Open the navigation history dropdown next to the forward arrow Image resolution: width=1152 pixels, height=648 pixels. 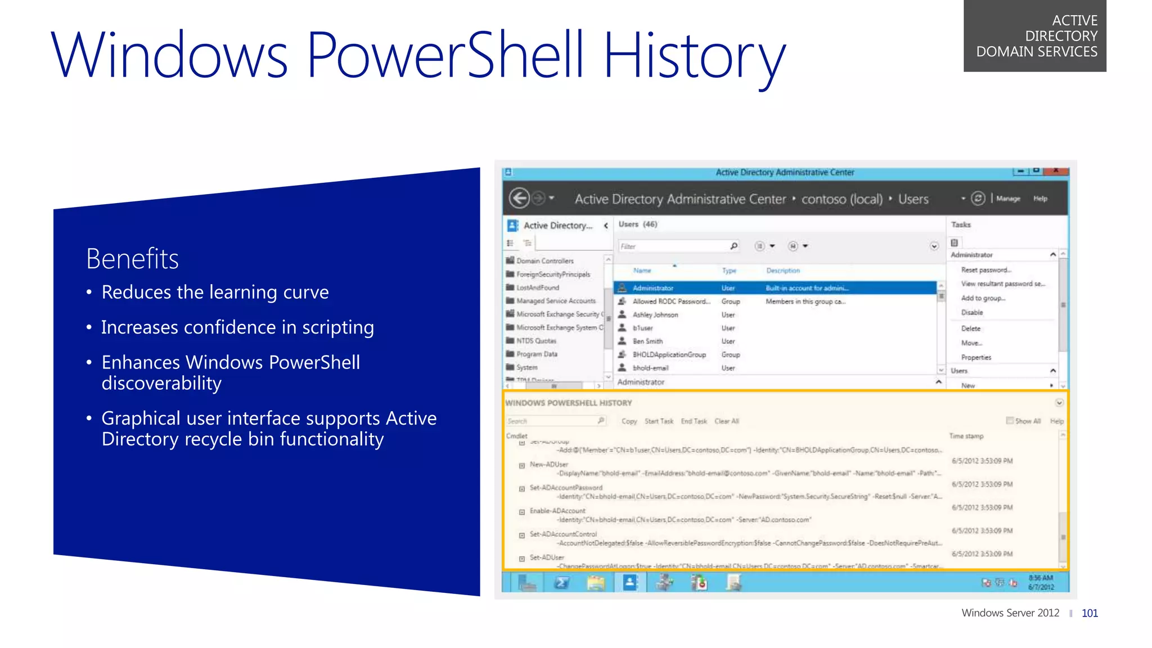coord(552,198)
